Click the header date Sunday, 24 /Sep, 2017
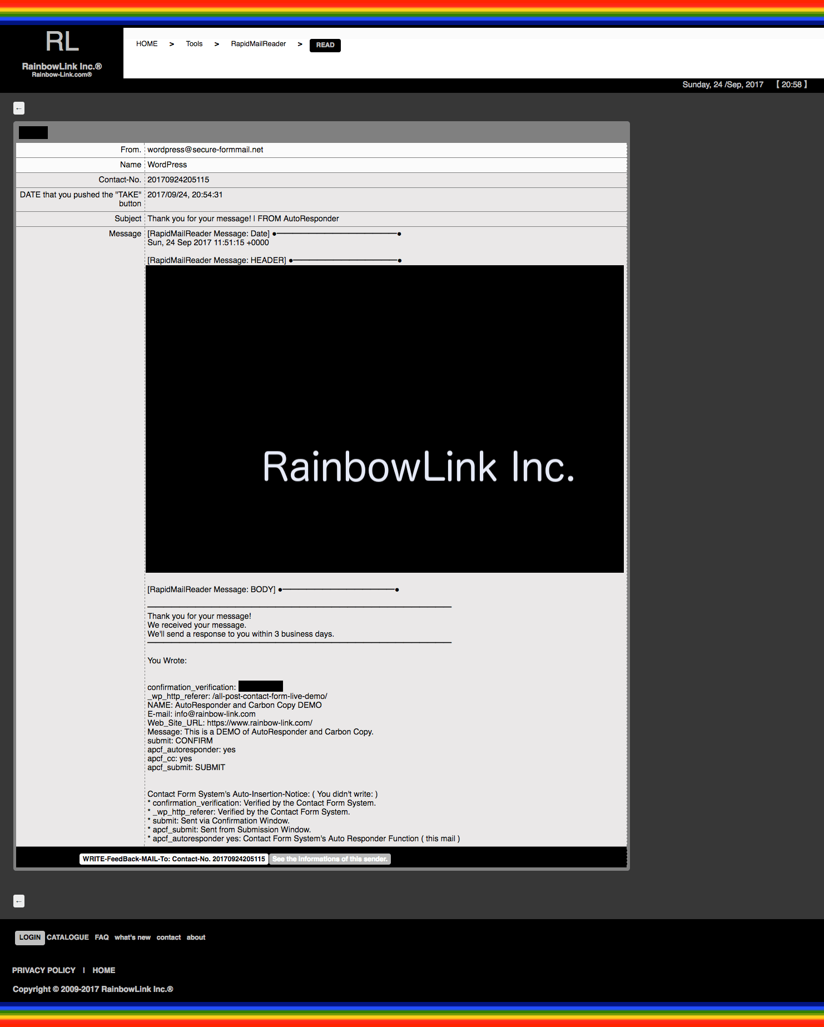 [x=723, y=85]
